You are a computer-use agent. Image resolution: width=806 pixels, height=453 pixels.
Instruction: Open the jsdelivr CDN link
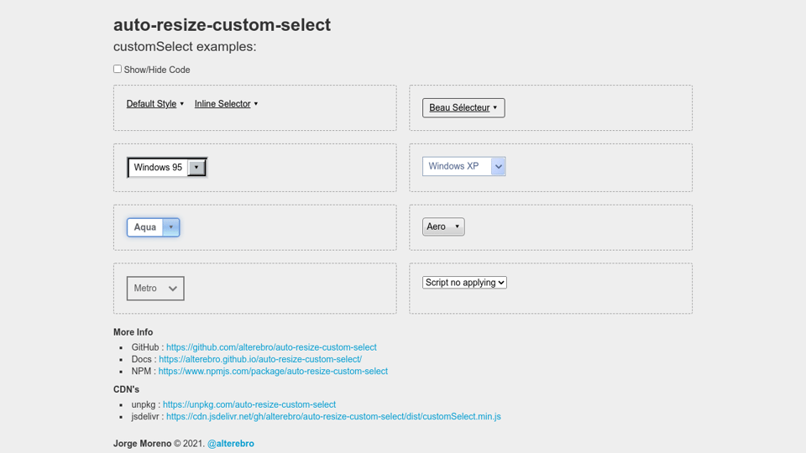tap(333, 416)
